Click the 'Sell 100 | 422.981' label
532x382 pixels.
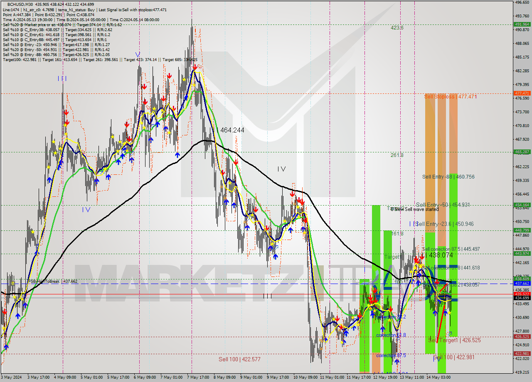pyautogui.click(x=453, y=357)
